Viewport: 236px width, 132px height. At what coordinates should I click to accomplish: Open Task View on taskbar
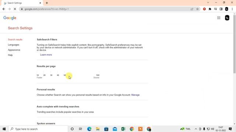point(80,129)
